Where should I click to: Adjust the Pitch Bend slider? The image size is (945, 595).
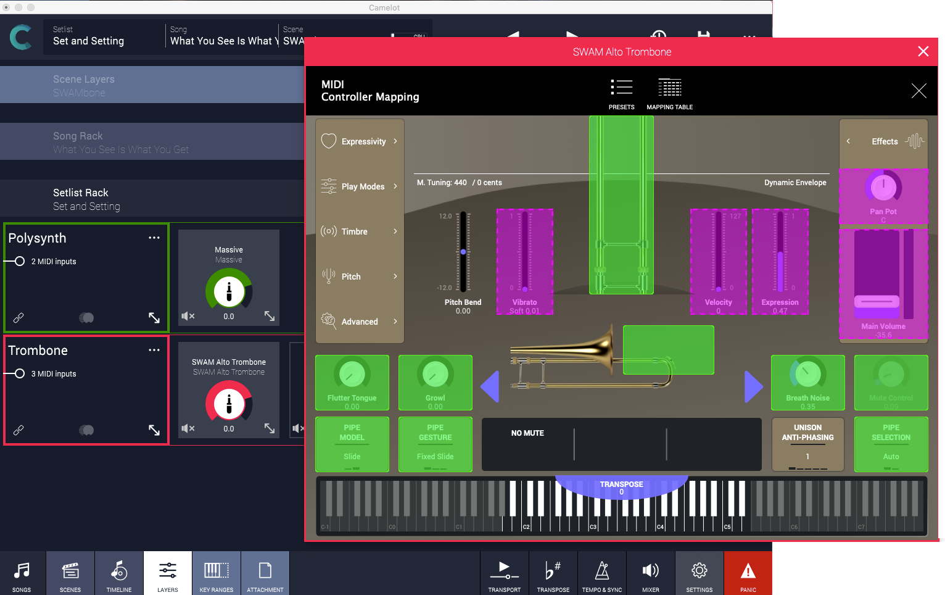[x=463, y=252]
